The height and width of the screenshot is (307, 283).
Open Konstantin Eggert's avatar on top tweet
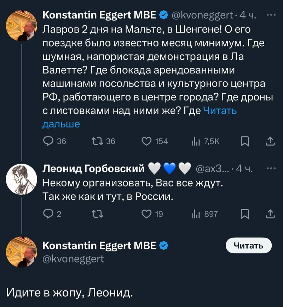pyautogui.click(x=22, y=25)
